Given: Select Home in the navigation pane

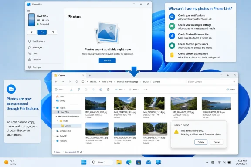Looking at the screenshot, I should (x=61, y=97).
